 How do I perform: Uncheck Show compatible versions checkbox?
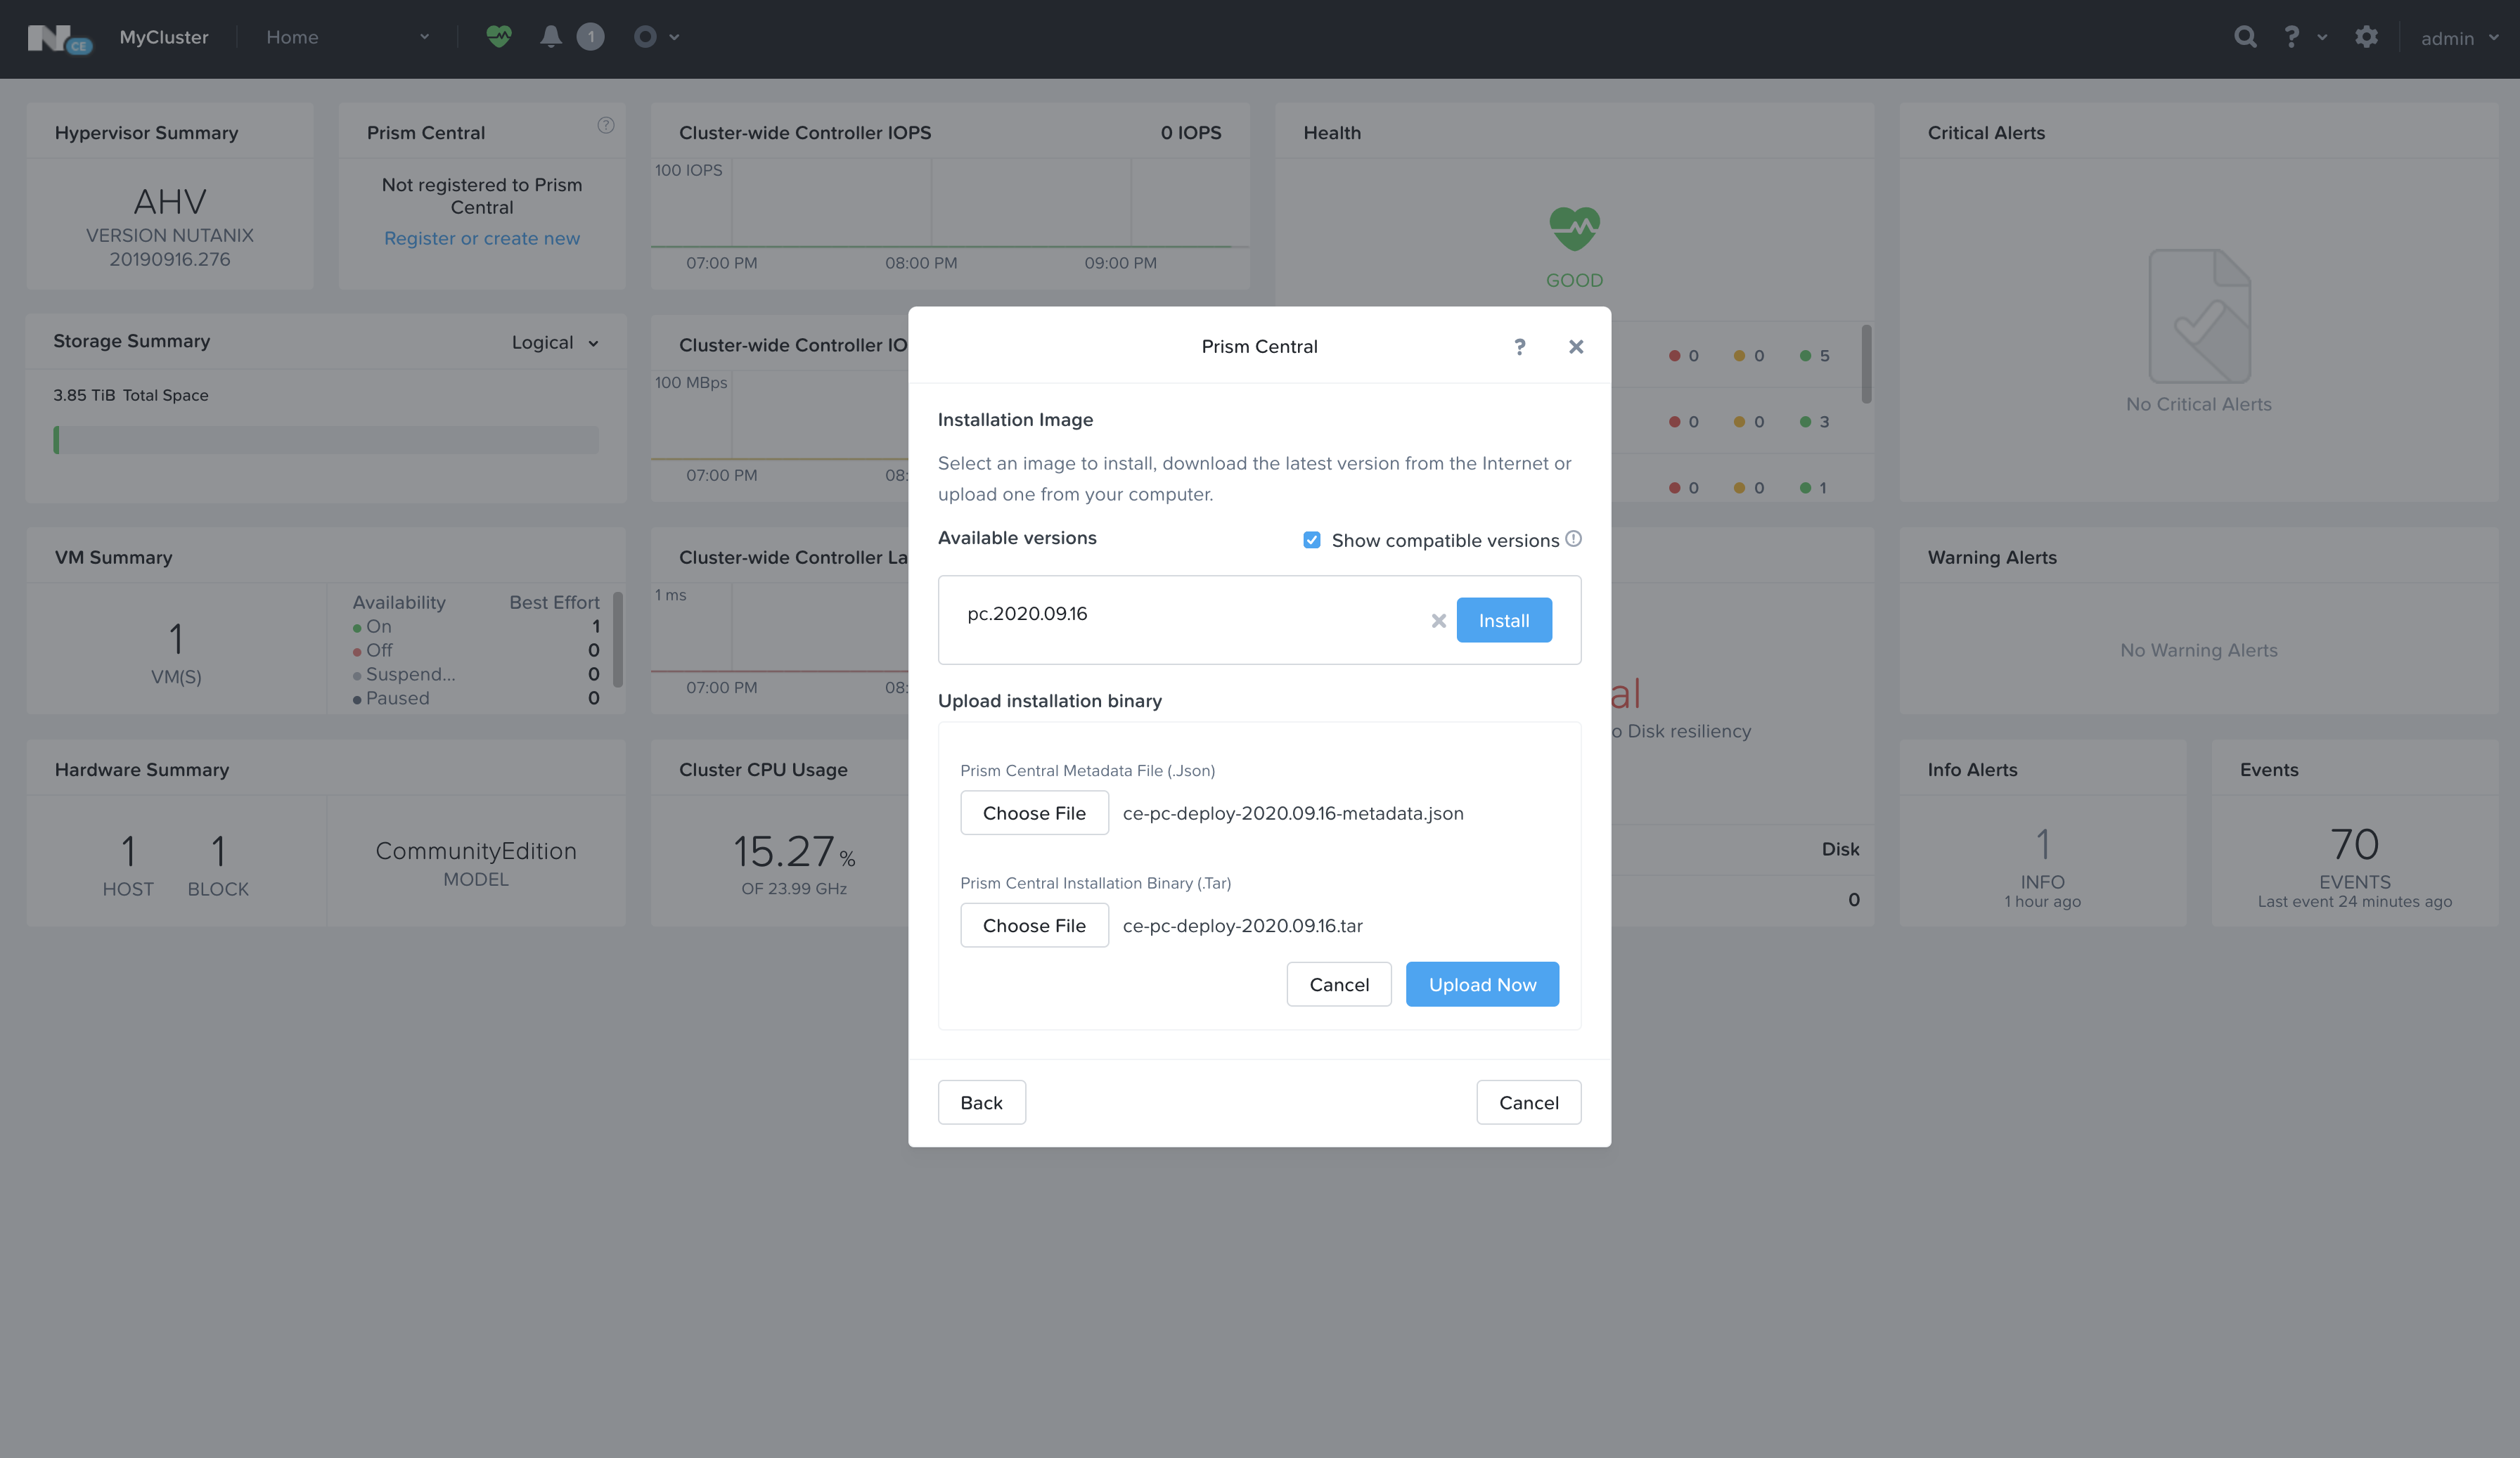point(1311,540)
